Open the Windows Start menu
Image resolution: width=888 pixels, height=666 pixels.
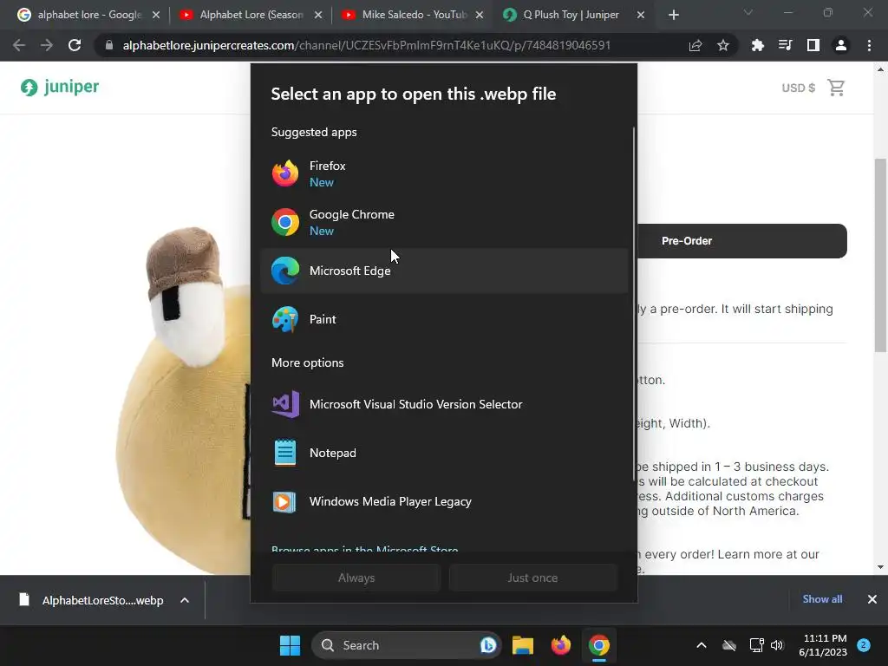click(x=290, y=645)
